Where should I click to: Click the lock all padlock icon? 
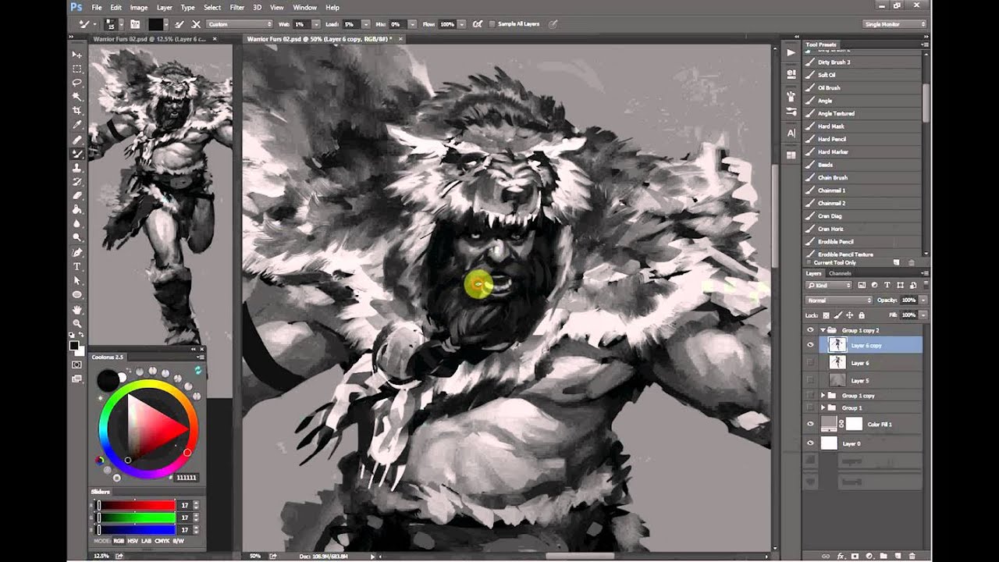click(863, 315)
